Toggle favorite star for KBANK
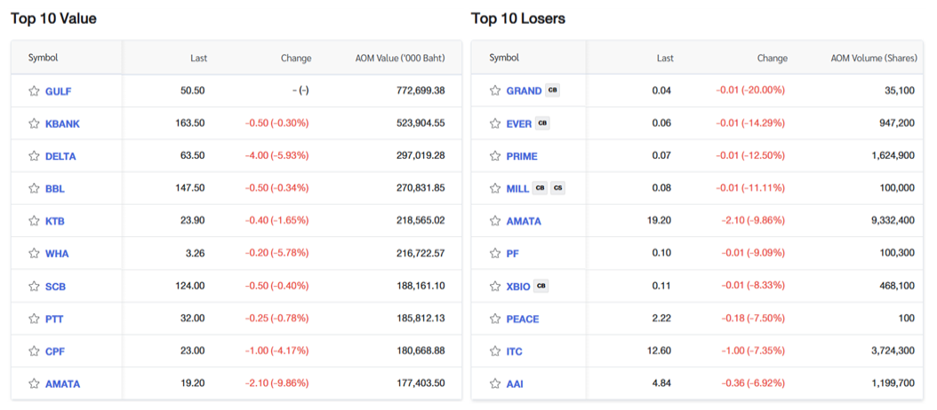Viewport: 937px width, 410px height. pyautogui.click(x=34, y=123)
